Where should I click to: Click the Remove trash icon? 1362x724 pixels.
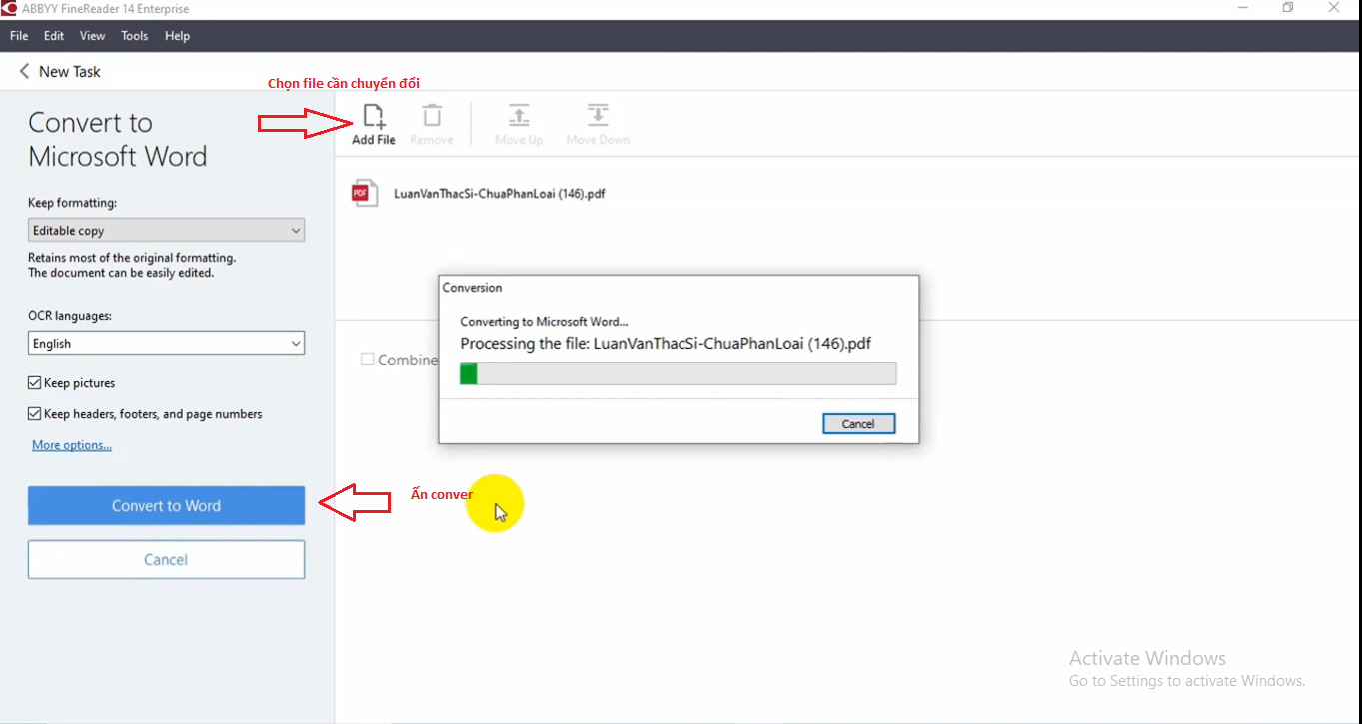click(432, 116)
